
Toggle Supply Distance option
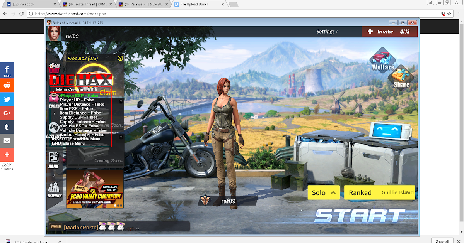(82, 121)
